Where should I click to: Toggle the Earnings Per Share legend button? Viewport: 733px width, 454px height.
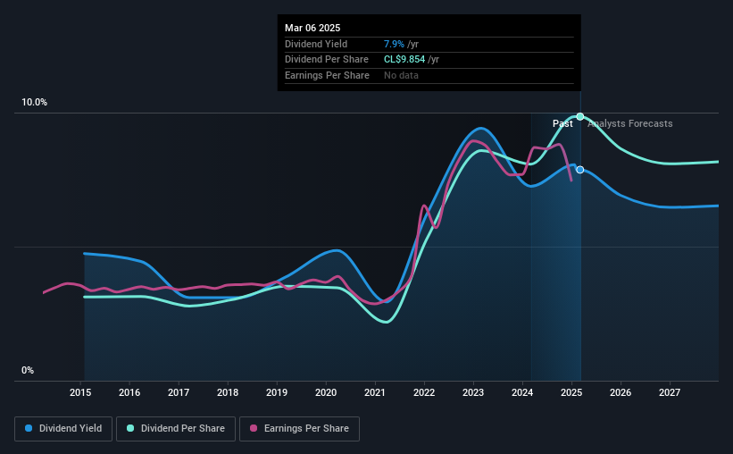click(299, 429)
